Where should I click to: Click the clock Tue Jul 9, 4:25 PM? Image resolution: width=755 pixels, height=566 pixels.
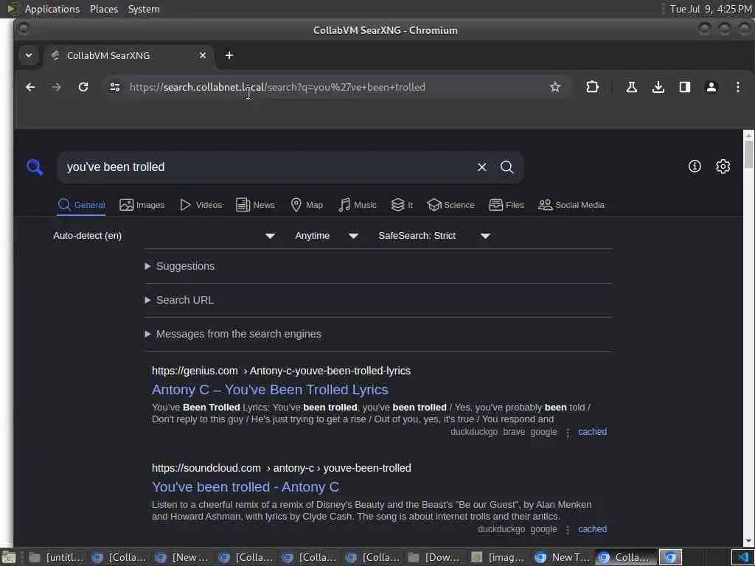click(711, 9)
